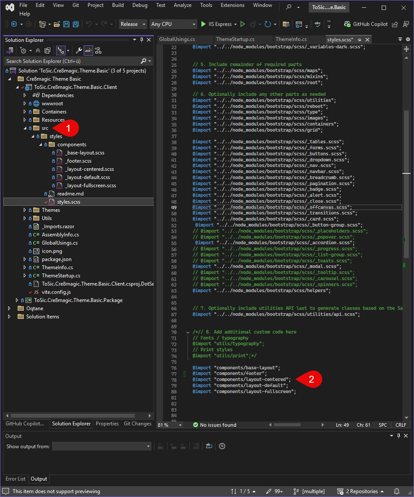Open the Analyze menu
Screen dimensions: 414x497
[x=182, y=5]
